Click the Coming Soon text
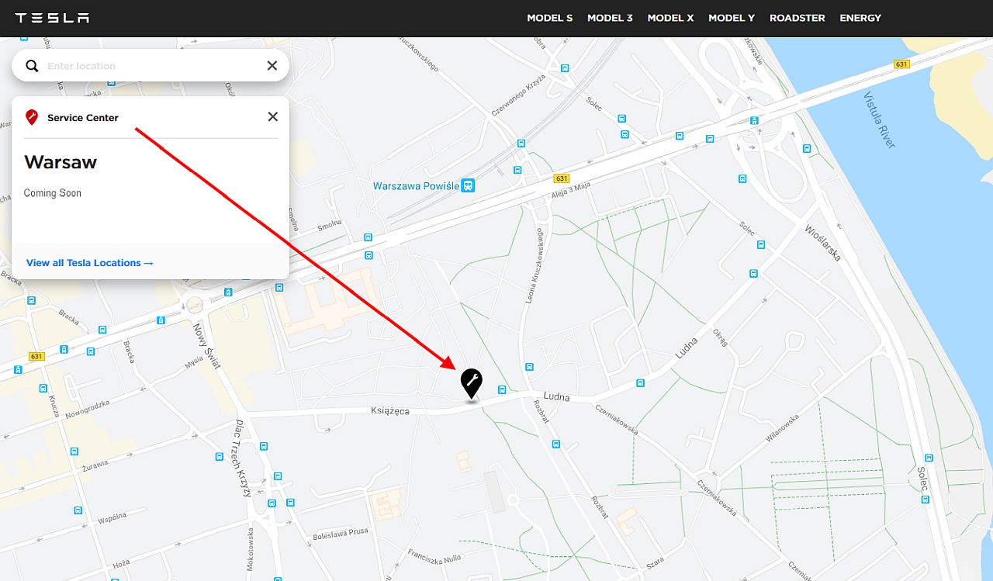This screenshot has height=581, width=993. point(52,193)
